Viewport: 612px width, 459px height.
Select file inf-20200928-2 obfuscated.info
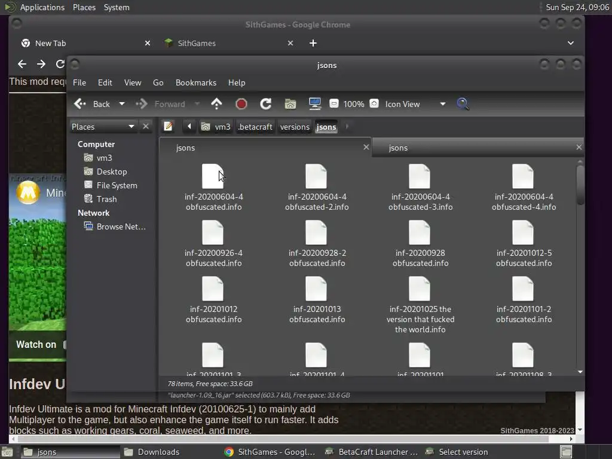(x=317, y=244)
